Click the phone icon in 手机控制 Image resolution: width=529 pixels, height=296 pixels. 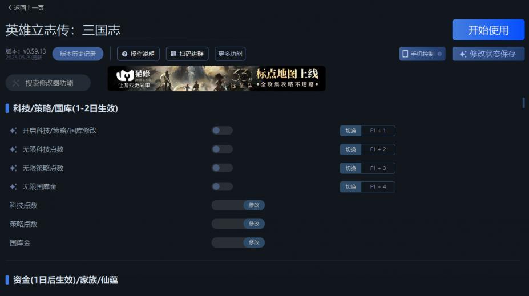(x=405, y=54)
